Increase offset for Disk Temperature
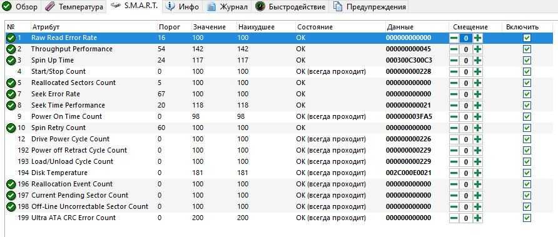 coord(477,173)
